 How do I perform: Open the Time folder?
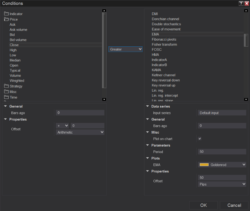tap(11, 97)
